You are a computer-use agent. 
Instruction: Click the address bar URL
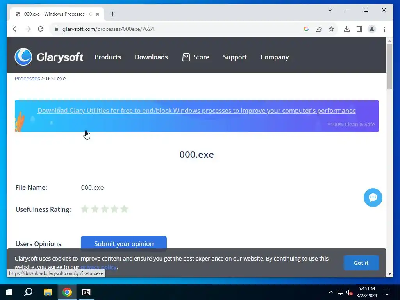[x=108, y=29]
